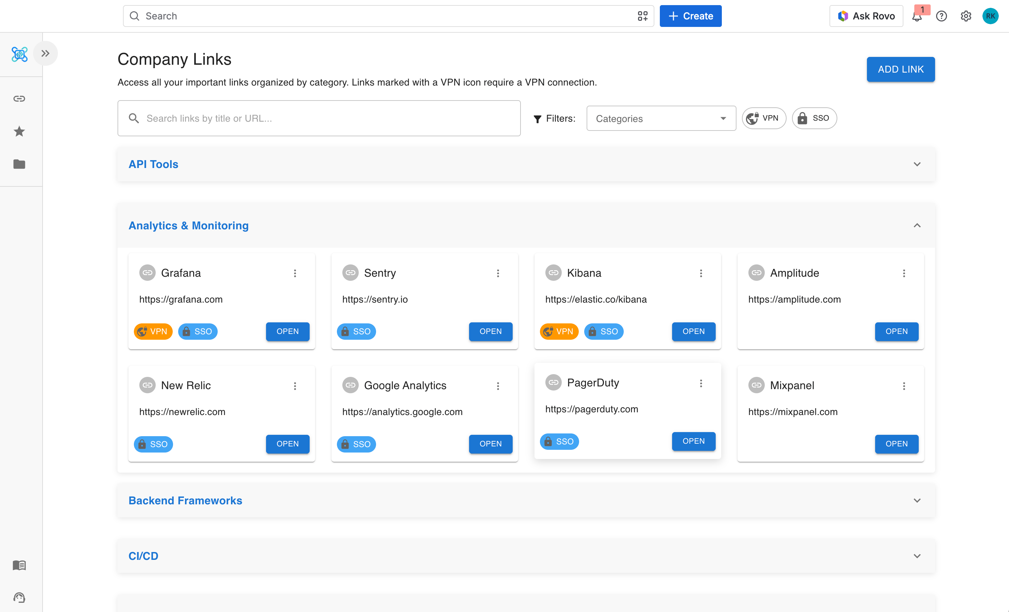Click the Kibana link icon
This screenshot has width=1009, height=612.
click(554, 273)
